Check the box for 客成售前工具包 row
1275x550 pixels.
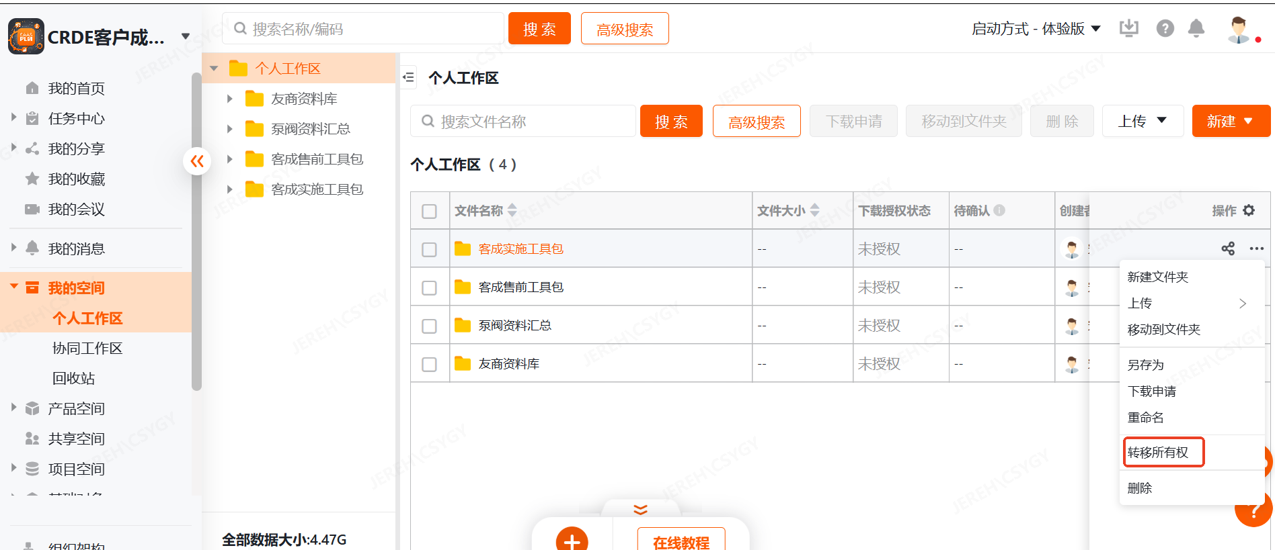coord(429,287)
